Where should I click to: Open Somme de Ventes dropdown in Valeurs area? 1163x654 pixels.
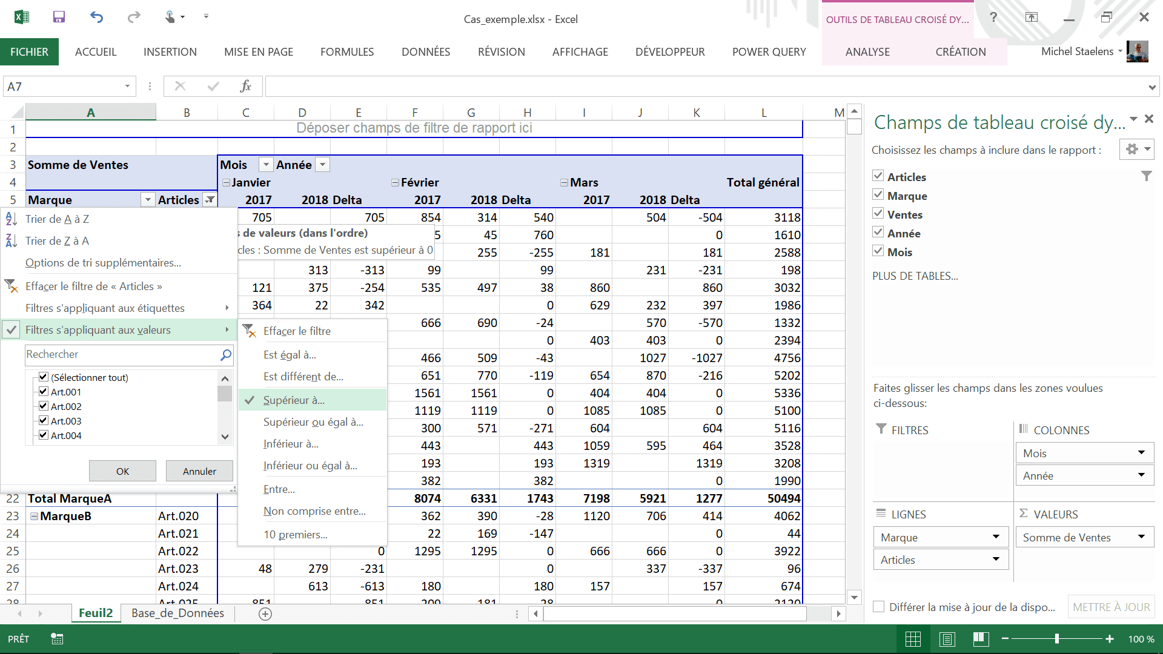click(1141, 537)
